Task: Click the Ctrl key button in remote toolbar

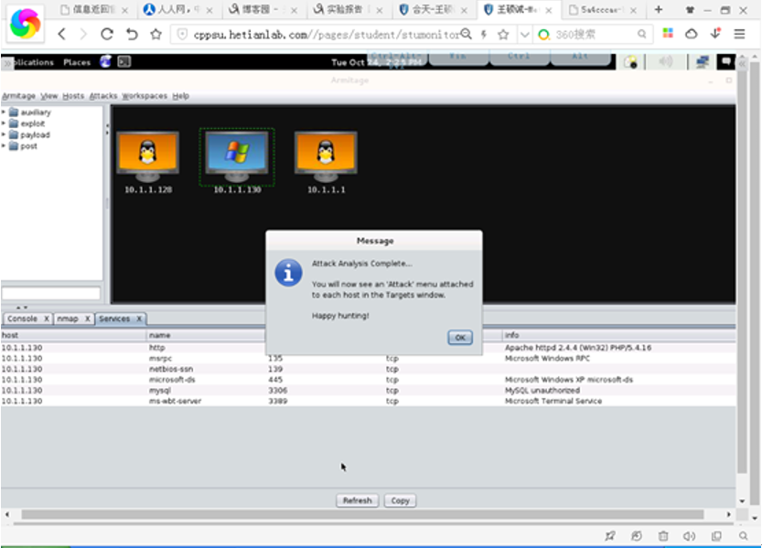Action: pyautogui.click(x=519, y=57)
